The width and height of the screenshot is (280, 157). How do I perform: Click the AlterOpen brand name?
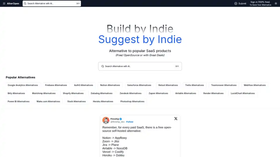tap(13, 3)
